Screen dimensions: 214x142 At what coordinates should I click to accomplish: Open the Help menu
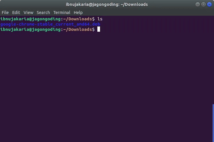pyautogui.click(x=78, y=13)
